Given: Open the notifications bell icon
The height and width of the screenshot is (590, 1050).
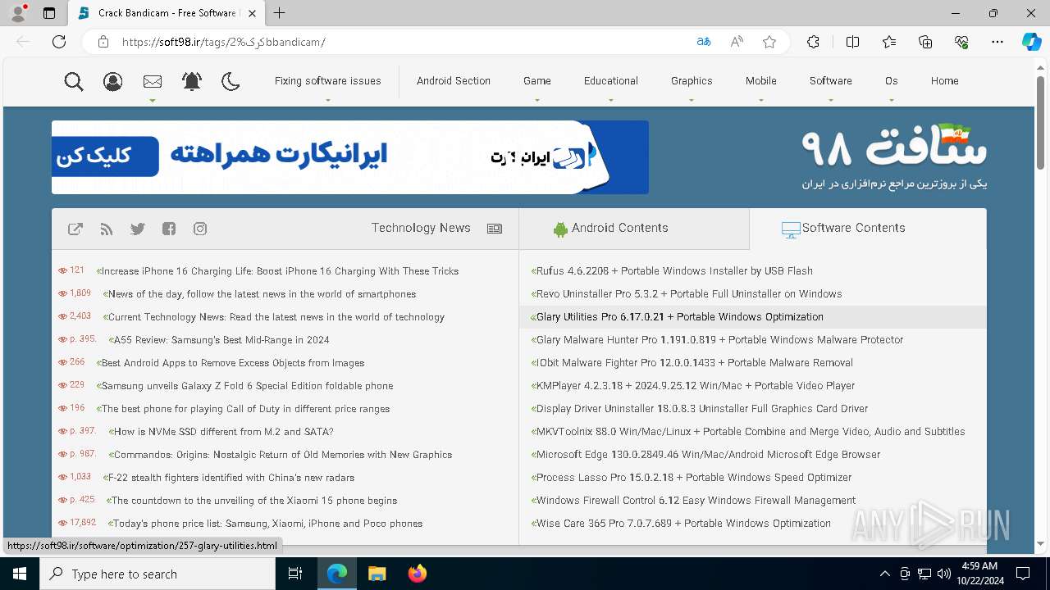Looking at the screenshot, I should pyautogui.click(x=192, y=81).
